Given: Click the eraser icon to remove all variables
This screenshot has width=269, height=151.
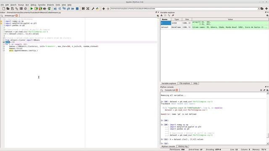Looking at the screenshot, I should tap(173, 16).
